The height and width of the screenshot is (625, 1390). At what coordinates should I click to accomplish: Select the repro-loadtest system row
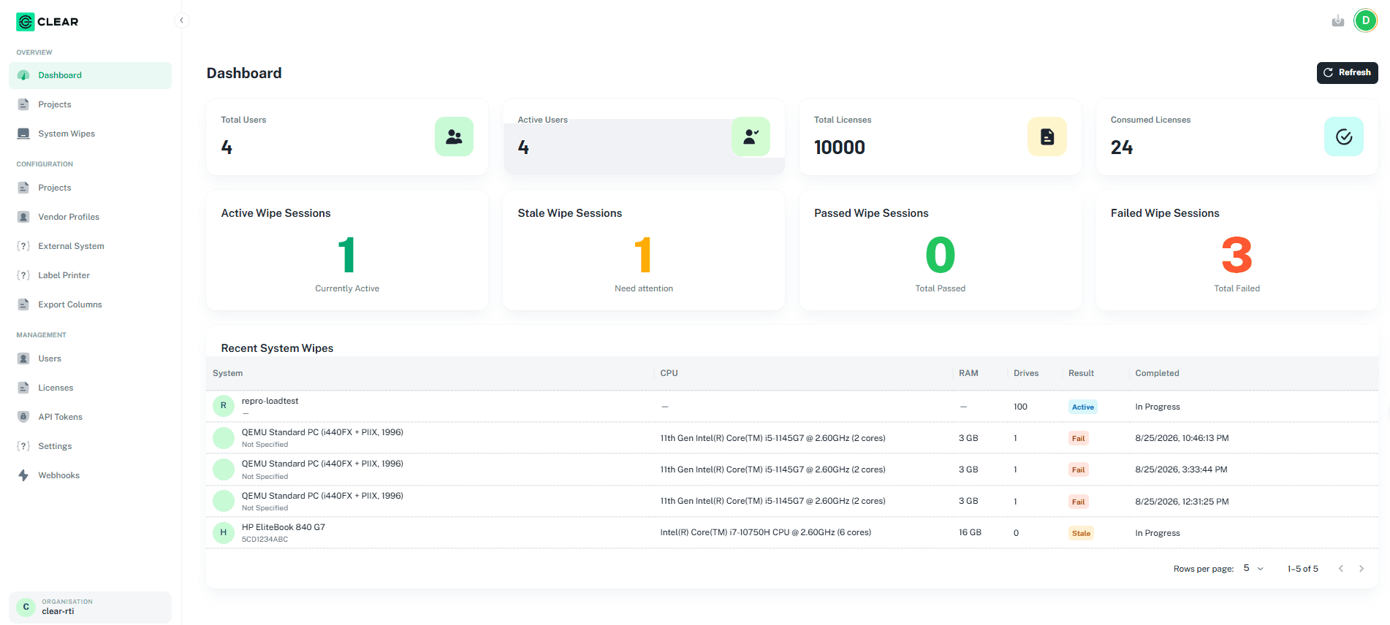point(792,407)
